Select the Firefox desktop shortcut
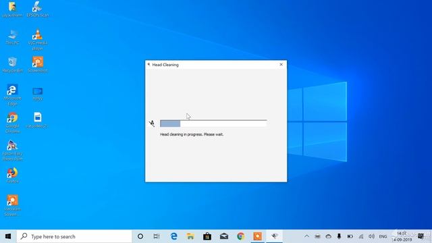 pos(12,175)
